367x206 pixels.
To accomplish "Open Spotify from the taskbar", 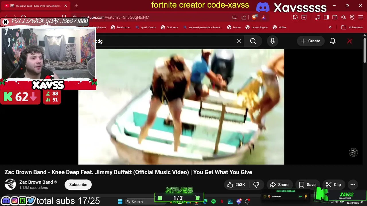I will [213, 201].
